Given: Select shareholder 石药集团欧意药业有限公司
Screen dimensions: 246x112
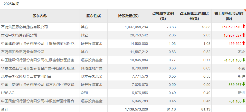Looking at the screenshot, I should click(x=23, y=52).
